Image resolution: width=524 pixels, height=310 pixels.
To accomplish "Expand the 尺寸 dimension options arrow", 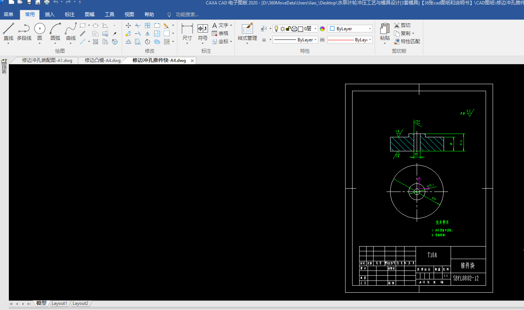I will [187, 44].
